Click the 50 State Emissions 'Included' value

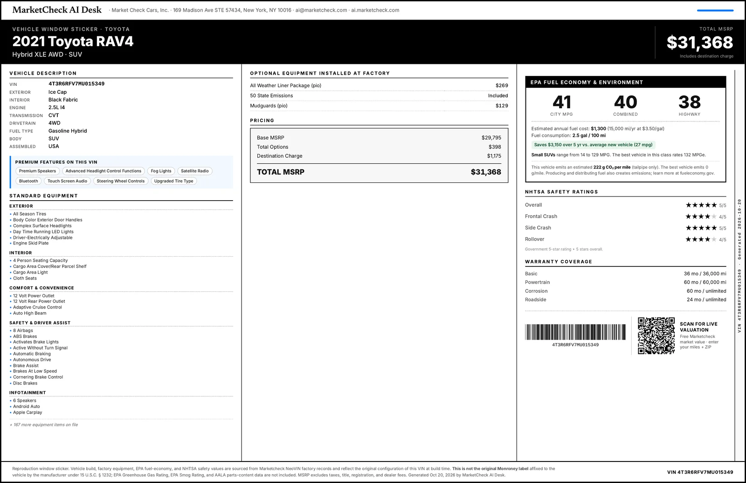click(498, 96)
